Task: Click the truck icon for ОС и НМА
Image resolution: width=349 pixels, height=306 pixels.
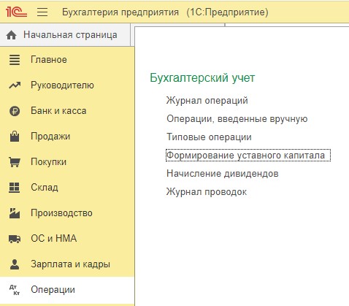Action: pyautogui.click(x=15, y=239)
